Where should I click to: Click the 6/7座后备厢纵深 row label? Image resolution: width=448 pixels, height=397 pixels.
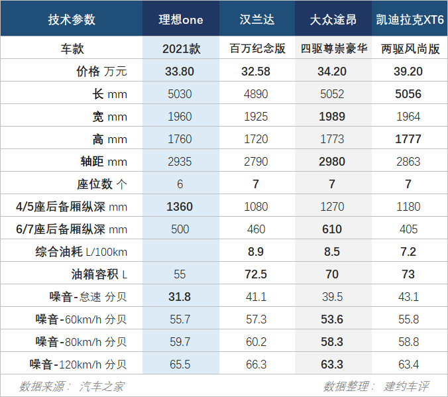coord(72,229)
